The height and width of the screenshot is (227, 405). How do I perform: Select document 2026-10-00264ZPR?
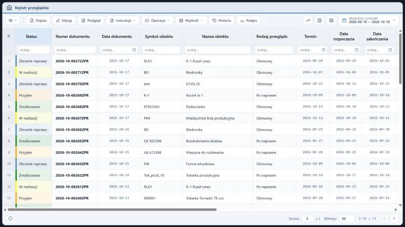click(72, 152)
